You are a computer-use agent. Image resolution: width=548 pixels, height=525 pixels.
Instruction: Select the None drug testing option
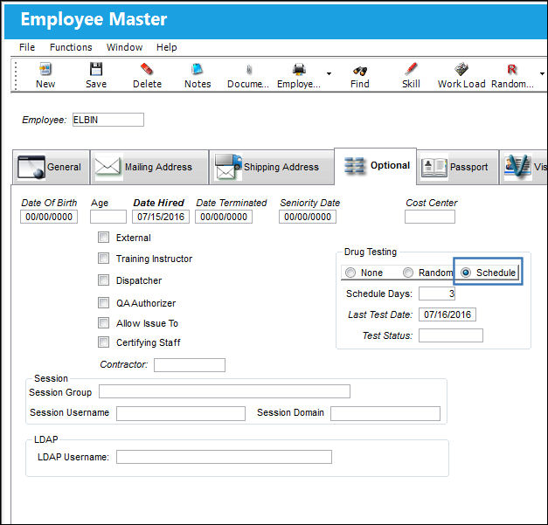coord(350,273)
